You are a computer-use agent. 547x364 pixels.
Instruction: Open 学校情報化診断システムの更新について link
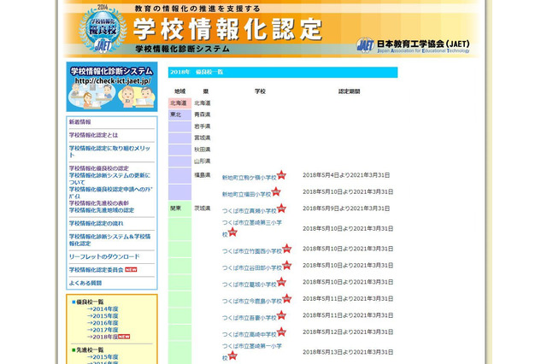point(109,179)
